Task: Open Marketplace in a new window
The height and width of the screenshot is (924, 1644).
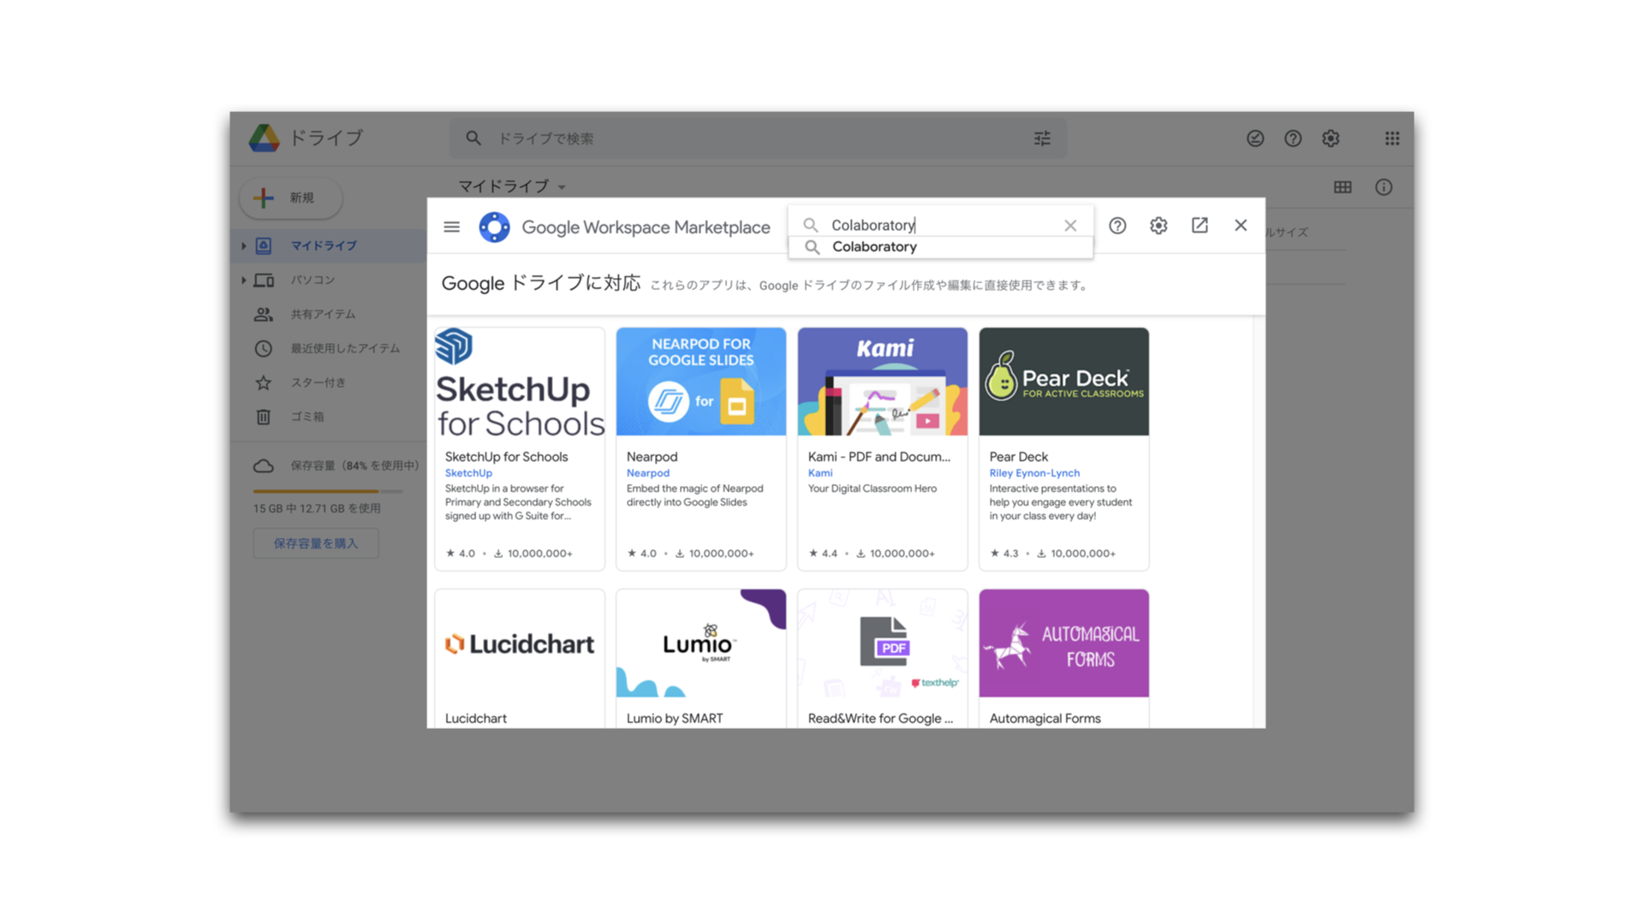Action: [x=1200, y=225]
